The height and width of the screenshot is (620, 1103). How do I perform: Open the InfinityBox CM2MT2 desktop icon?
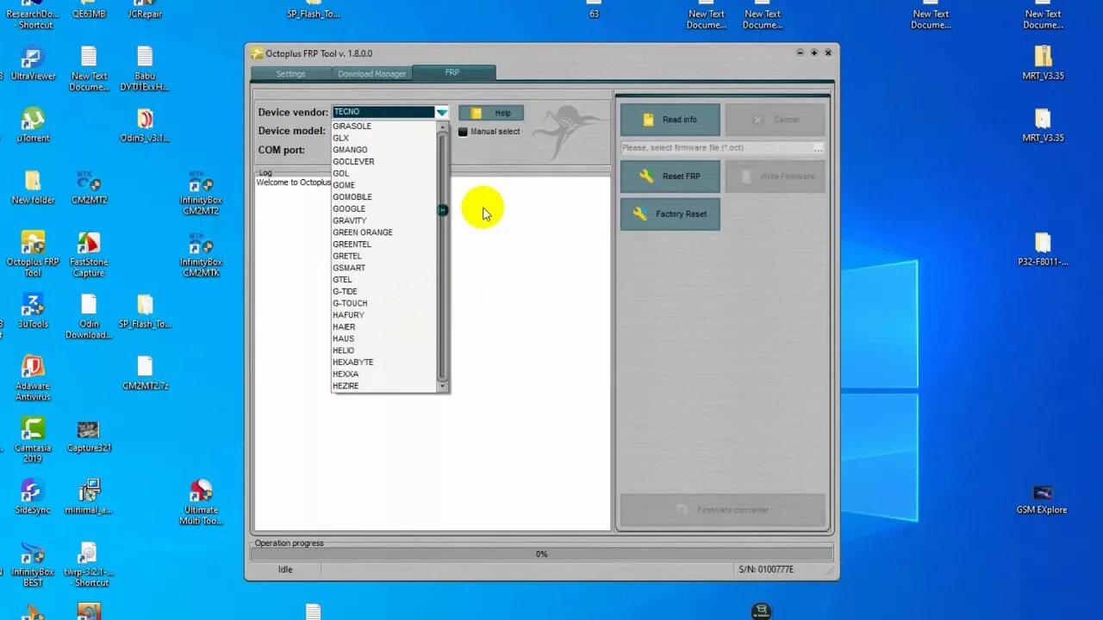coord(201,192)
